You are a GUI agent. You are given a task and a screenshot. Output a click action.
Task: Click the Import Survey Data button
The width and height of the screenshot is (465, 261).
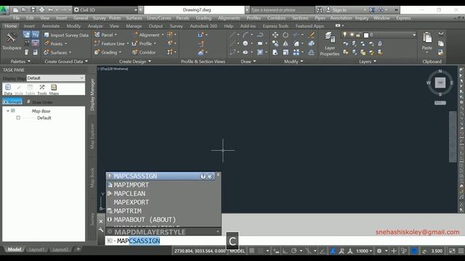[66, 36]
